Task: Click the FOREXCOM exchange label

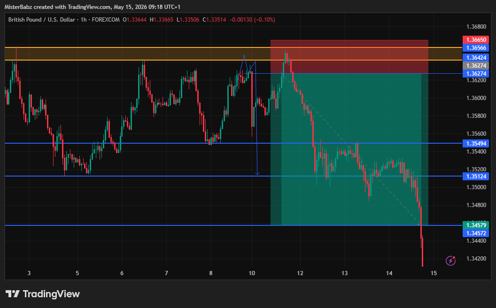Action: [x=106, y=20]
